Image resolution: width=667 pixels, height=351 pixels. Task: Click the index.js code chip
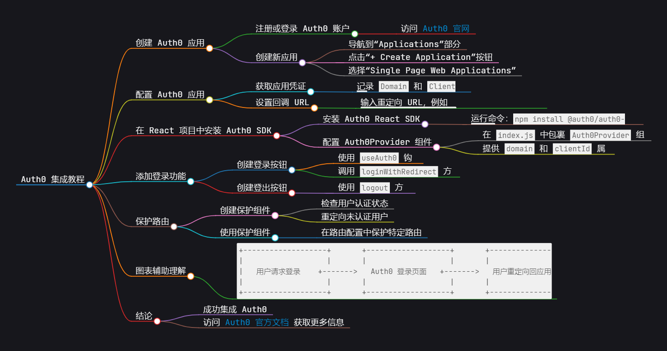coord(515,135)
